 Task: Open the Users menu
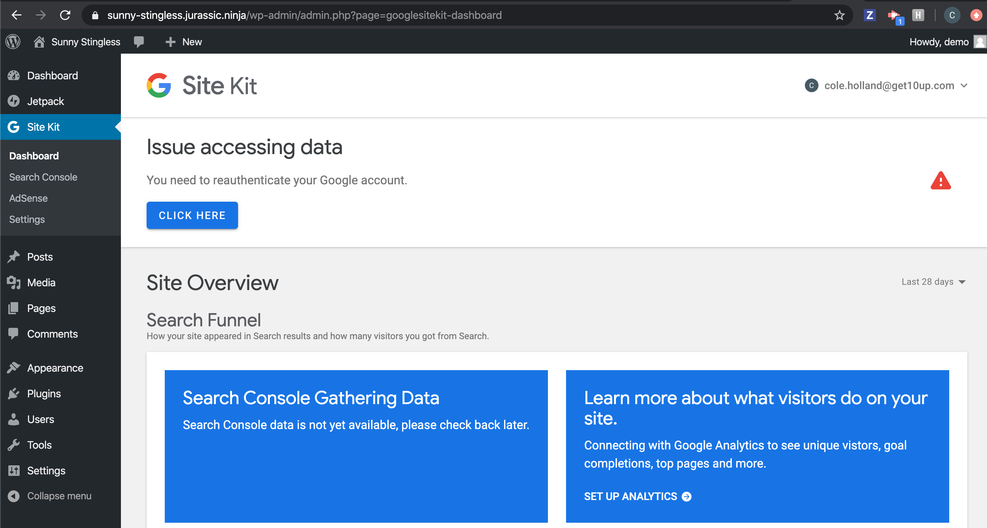point(60,419)
